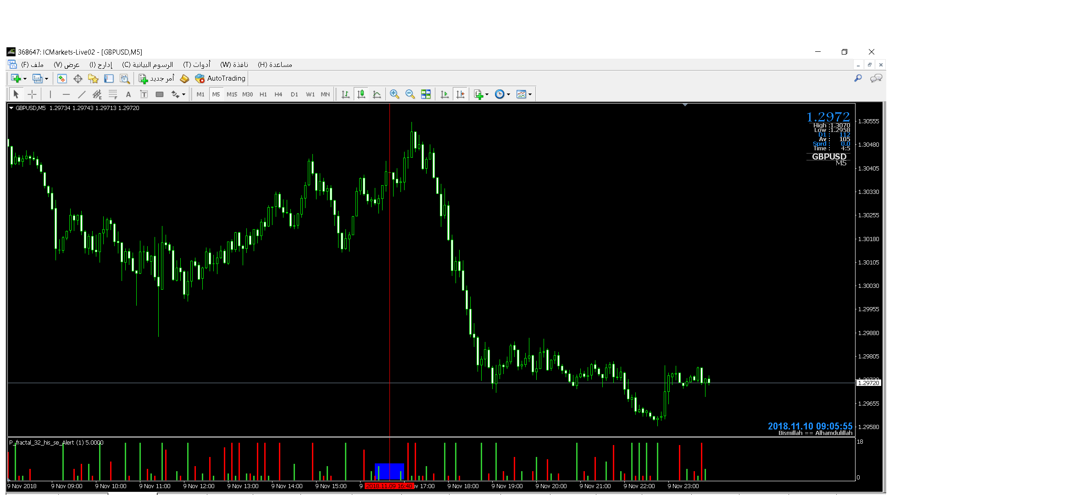This screenshot has height=495, width=1078.
Task: Toggle chart shift button
Action: tap(460, 94)
